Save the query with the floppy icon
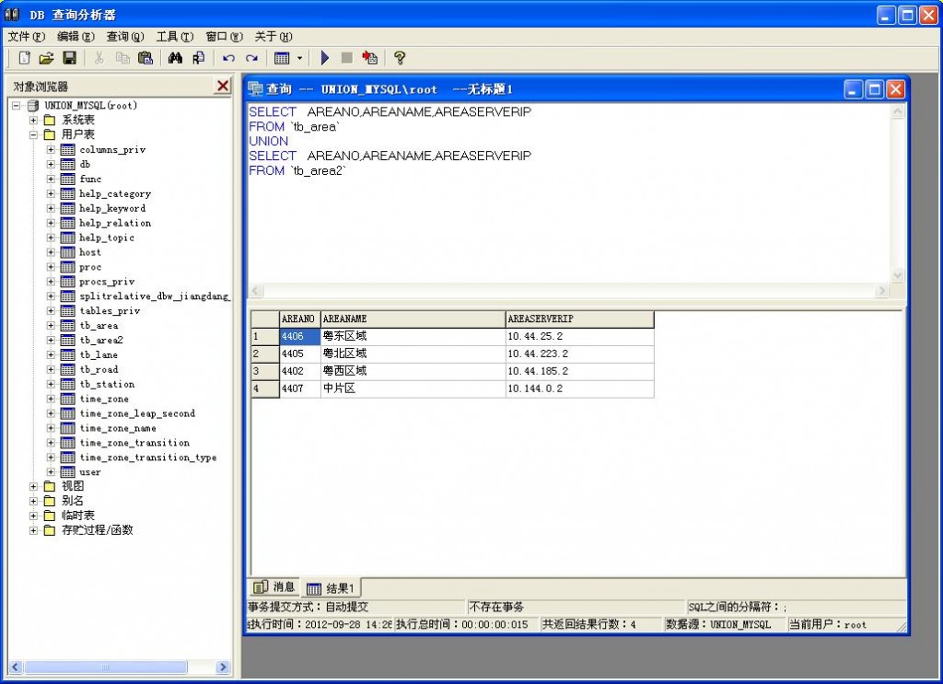 click(x=69, y=58)
